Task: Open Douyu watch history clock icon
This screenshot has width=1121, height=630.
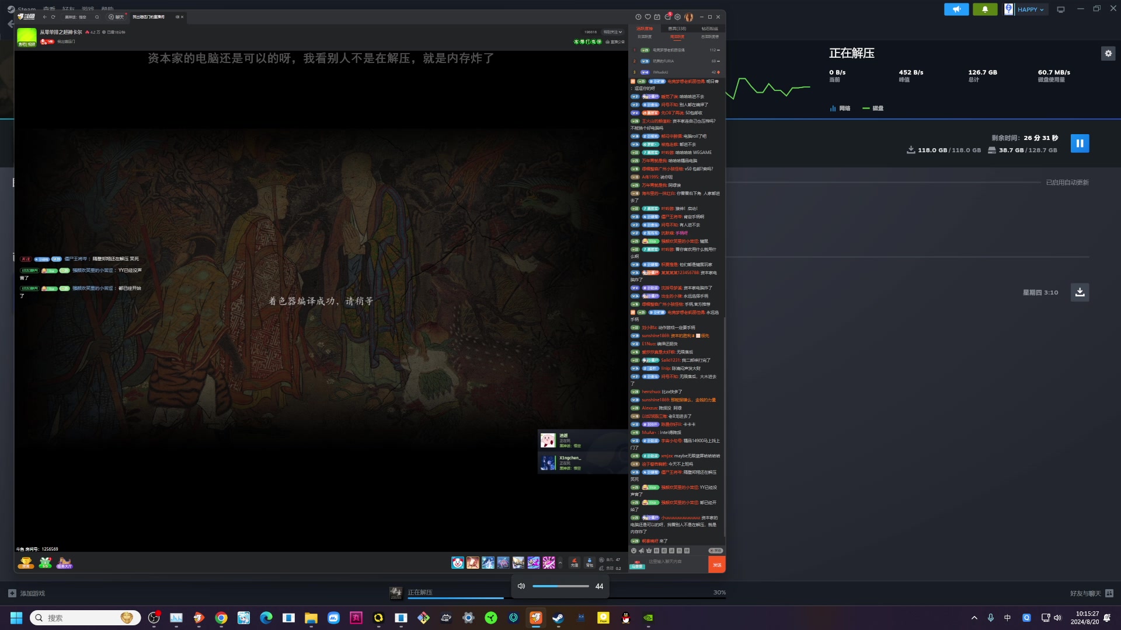Action: [x=638, y=17]
